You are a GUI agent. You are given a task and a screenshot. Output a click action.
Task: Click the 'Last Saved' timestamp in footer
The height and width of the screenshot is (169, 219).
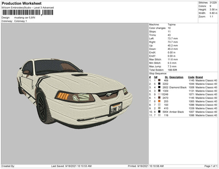click(x=72, y=166)
